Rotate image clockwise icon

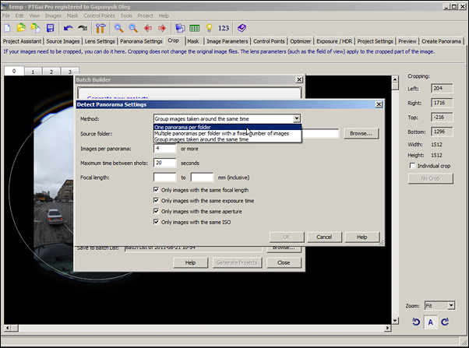tap(445, 322)
